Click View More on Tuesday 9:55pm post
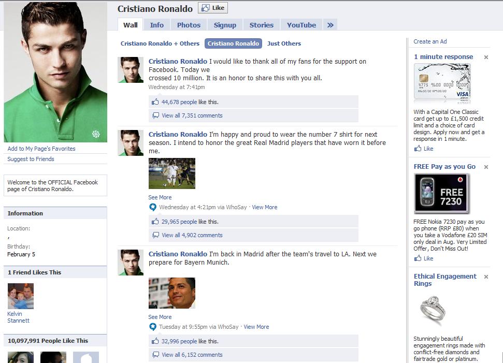The image size is (503, 363). pyautogui.click(x=256, y=327)
